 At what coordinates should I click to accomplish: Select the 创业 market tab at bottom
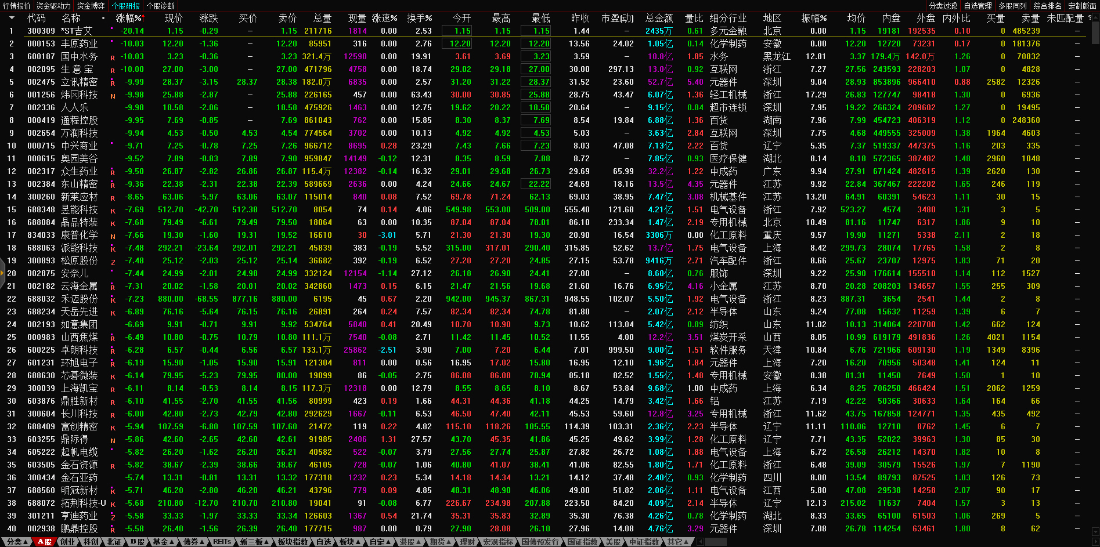[67, 542]
